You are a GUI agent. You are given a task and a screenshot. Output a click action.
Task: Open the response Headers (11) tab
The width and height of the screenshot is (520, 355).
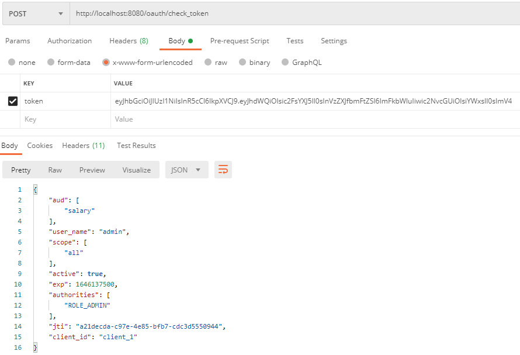coord(83,146)
